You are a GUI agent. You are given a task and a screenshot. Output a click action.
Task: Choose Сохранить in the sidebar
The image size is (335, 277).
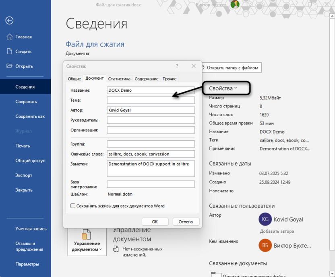(25, 102)
